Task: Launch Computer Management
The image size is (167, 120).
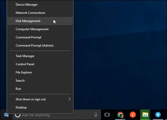Action: coord(40,29)
